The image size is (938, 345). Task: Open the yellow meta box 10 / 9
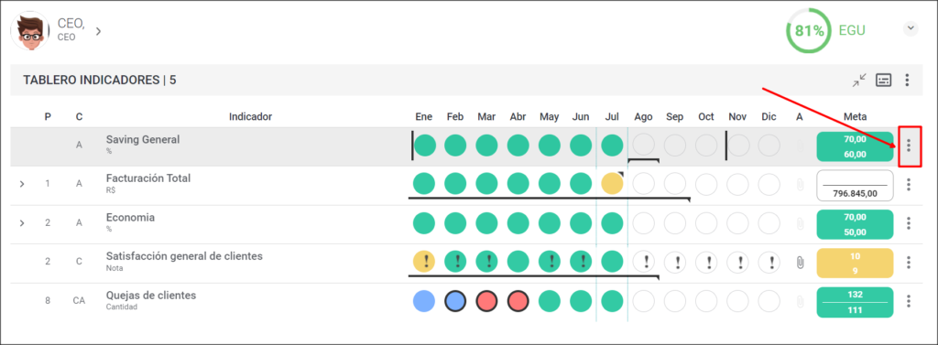point(855,263)
